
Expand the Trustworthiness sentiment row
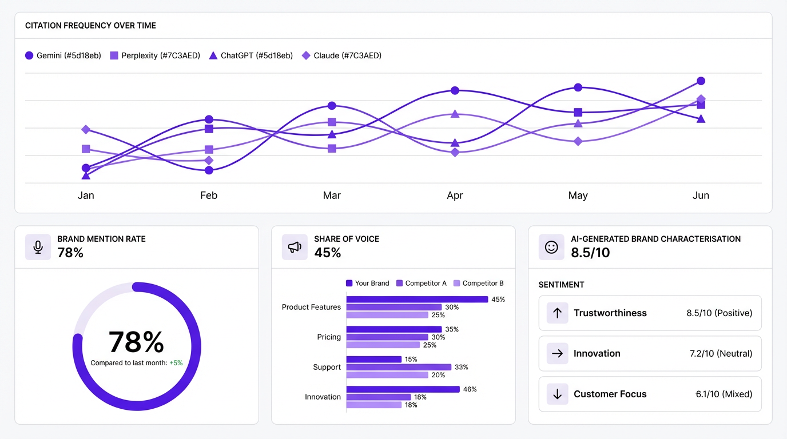[650, 313]
